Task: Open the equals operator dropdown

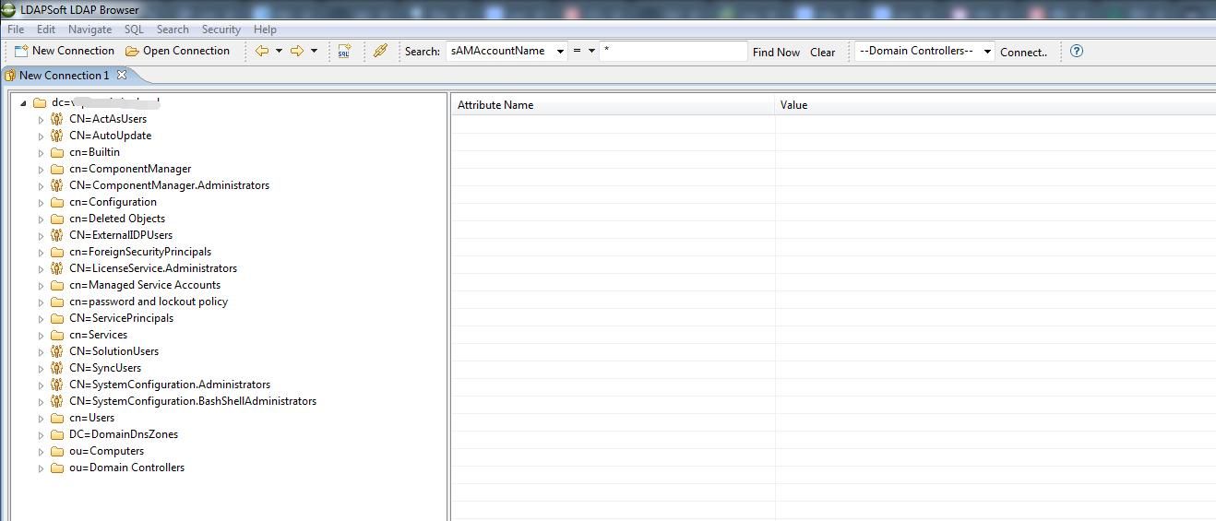Action: tap(591, 52)
